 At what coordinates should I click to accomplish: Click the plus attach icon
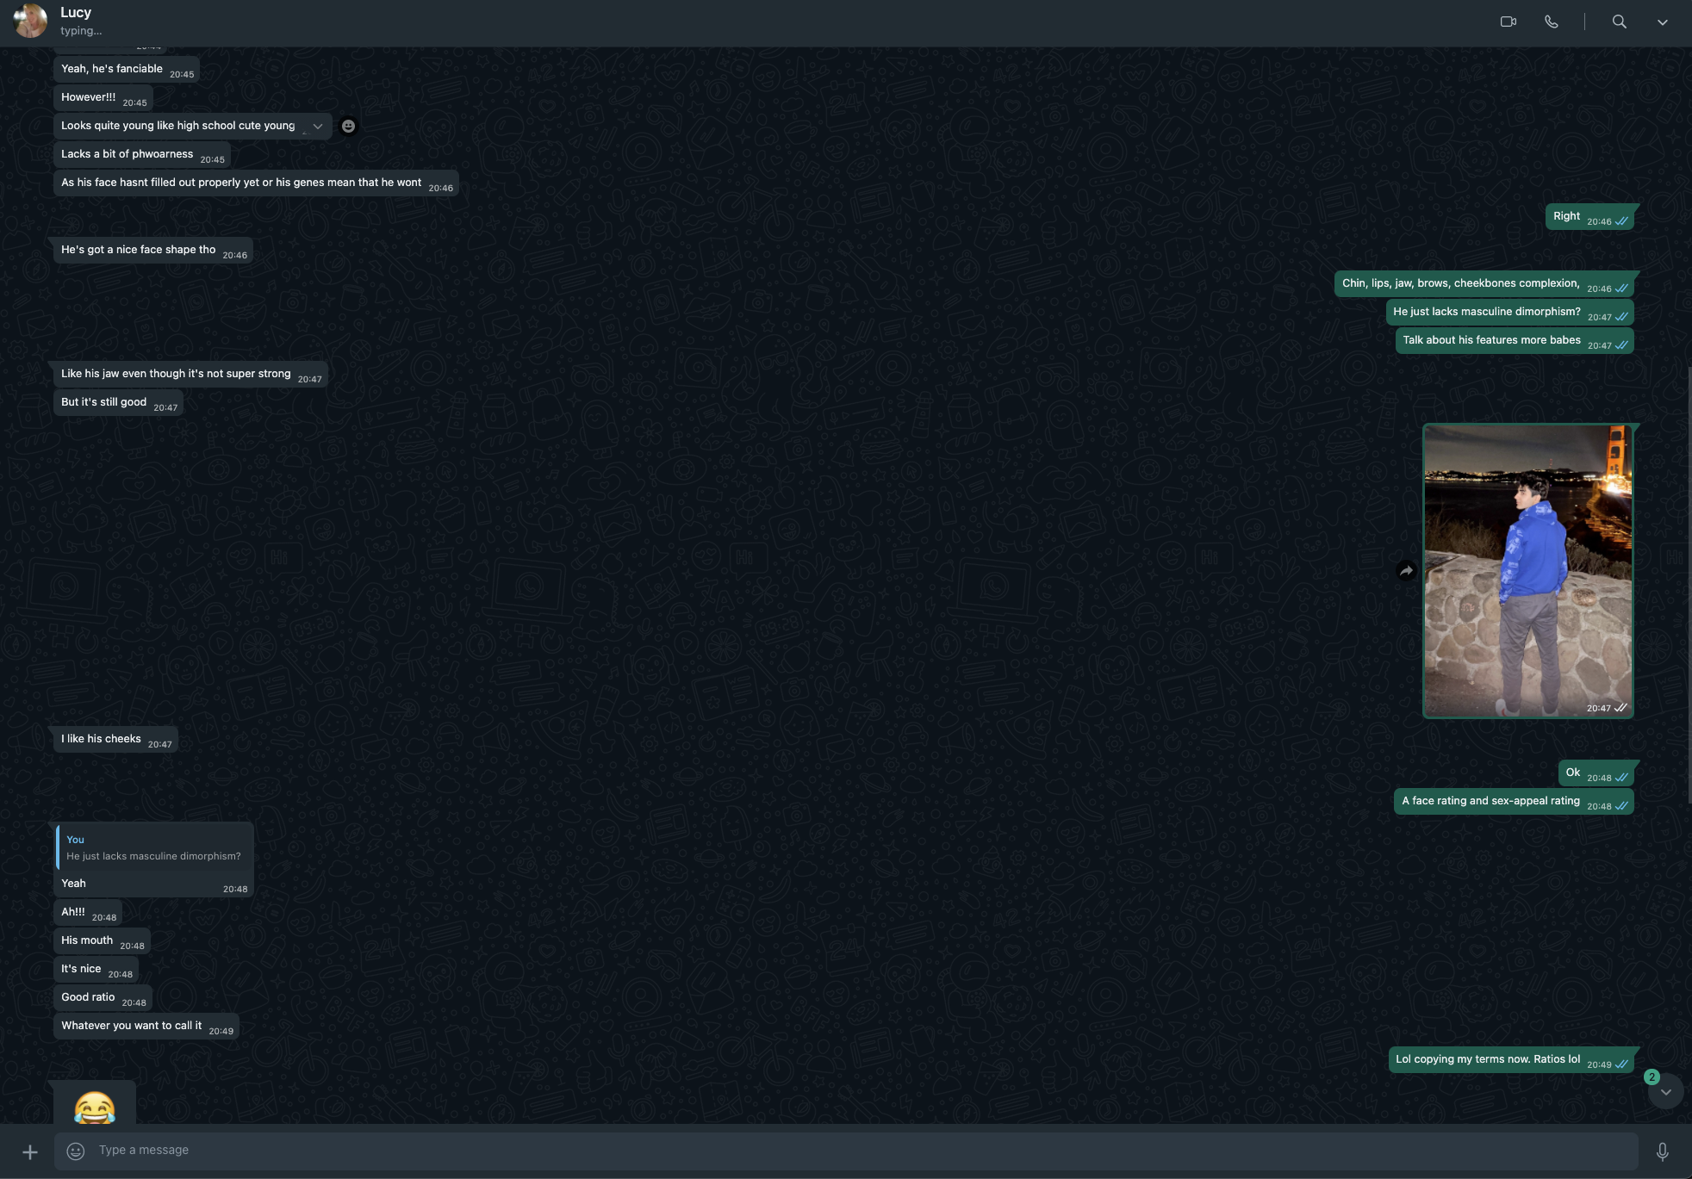click(30, 1151)
